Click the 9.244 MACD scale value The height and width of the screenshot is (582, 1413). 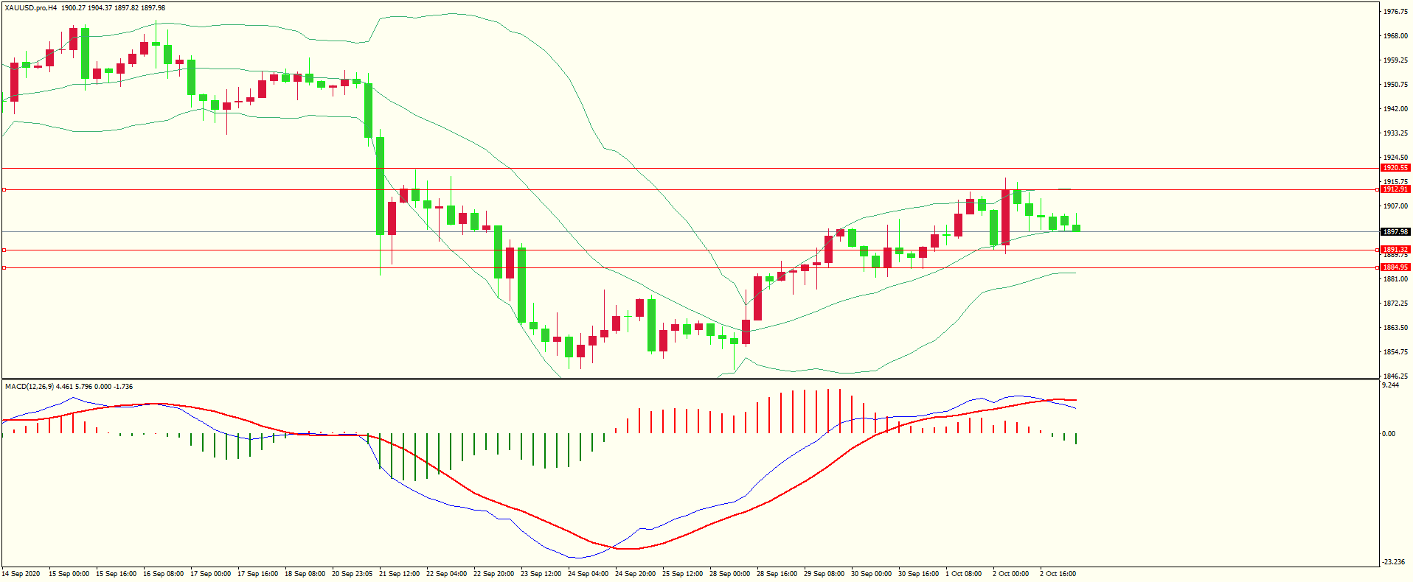click(1390, 385)
